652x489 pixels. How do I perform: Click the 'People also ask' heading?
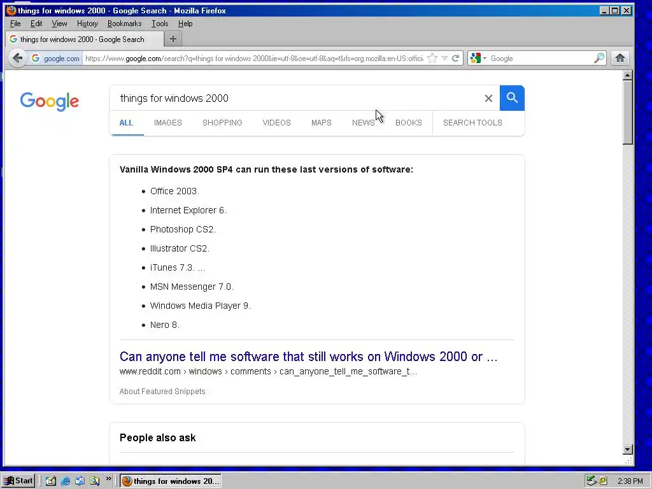158,437
